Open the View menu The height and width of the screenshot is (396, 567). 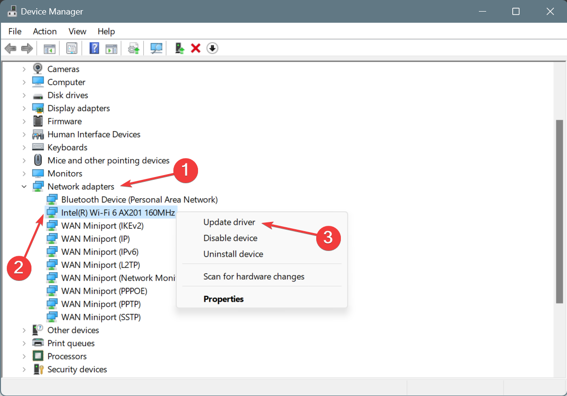(77, 31)
